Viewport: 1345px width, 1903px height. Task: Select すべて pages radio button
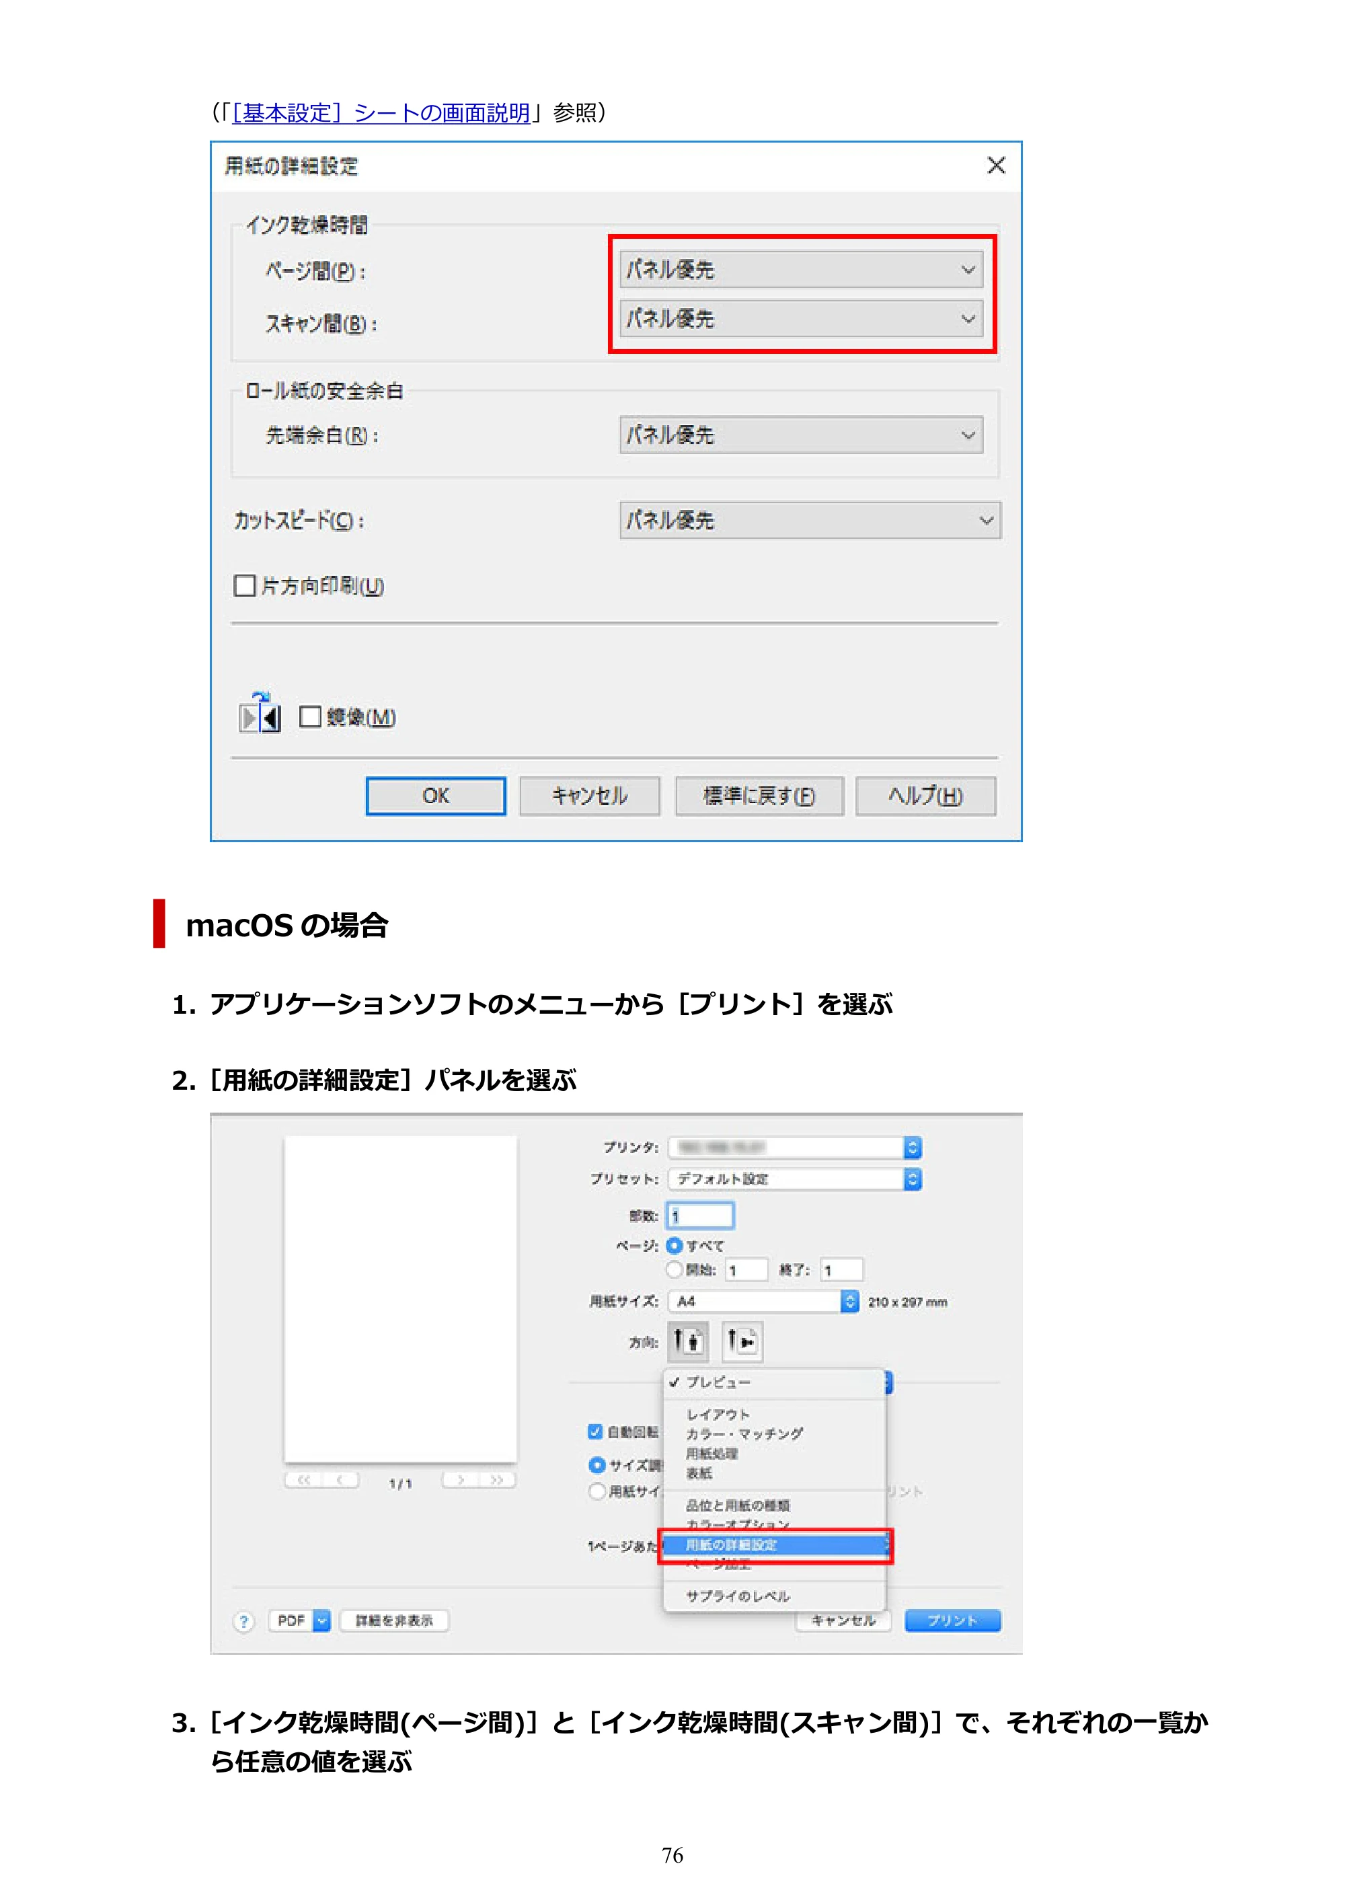click(674, 1245)
